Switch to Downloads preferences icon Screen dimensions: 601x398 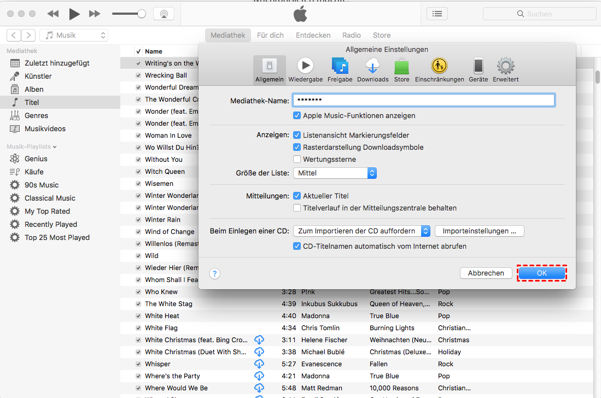tap(372, 70)
